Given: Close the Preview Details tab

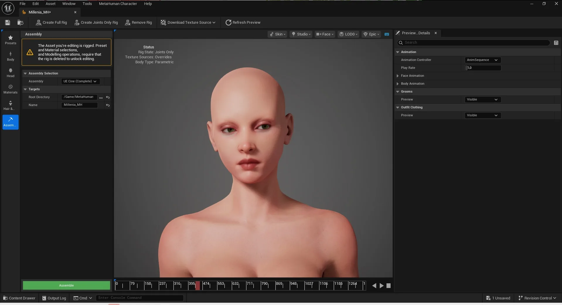Looking at the screenshot, I should 436,33.
